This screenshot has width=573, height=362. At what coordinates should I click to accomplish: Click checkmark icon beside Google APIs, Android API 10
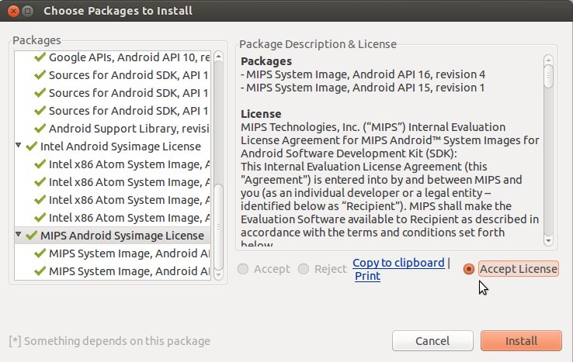click(40, 57)
